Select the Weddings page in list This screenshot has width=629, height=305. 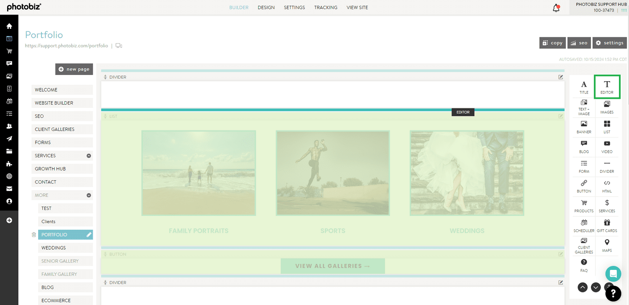tap(65, 248)
